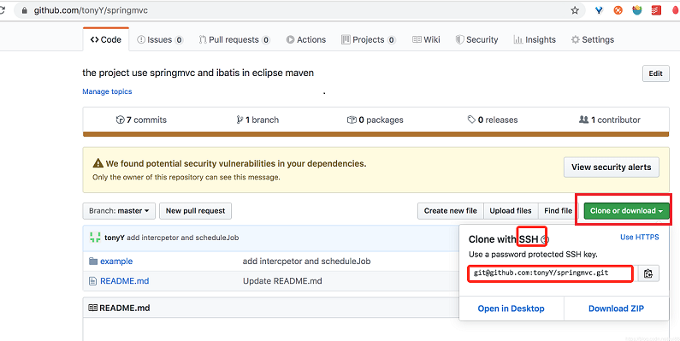Click the SSH help question mark icon

(x=545, y=239)
